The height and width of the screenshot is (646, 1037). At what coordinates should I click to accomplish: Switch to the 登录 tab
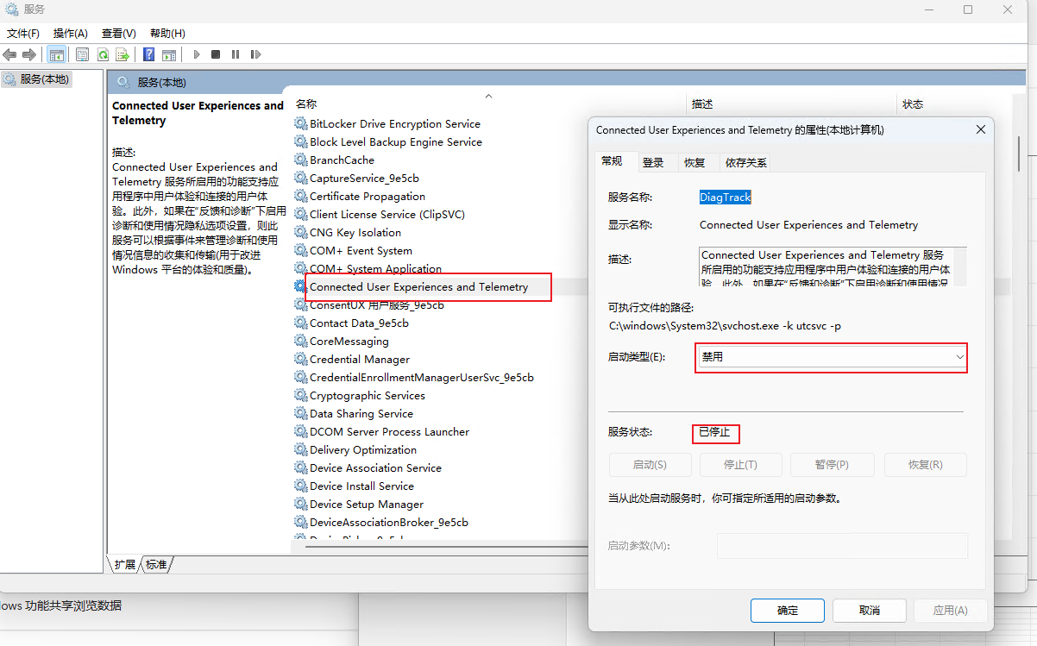pos(653,162)
